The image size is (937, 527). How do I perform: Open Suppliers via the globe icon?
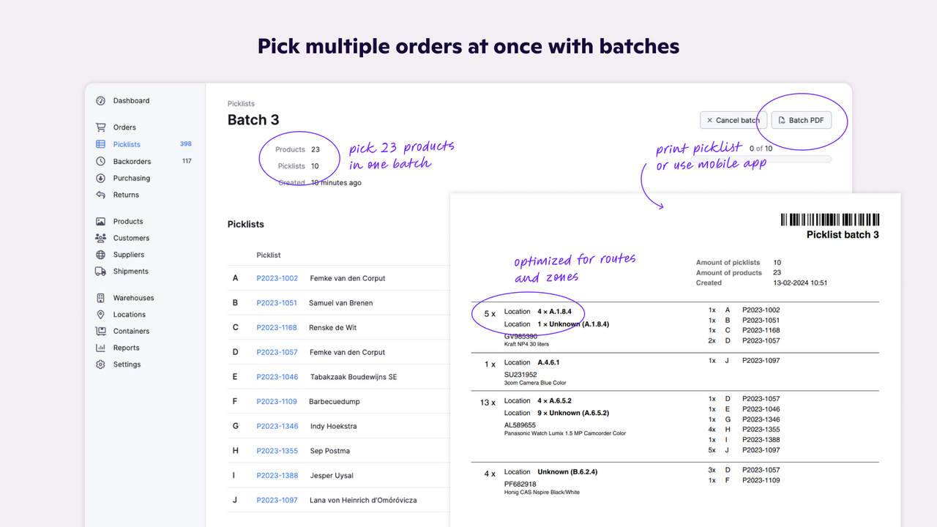point(100,255)
